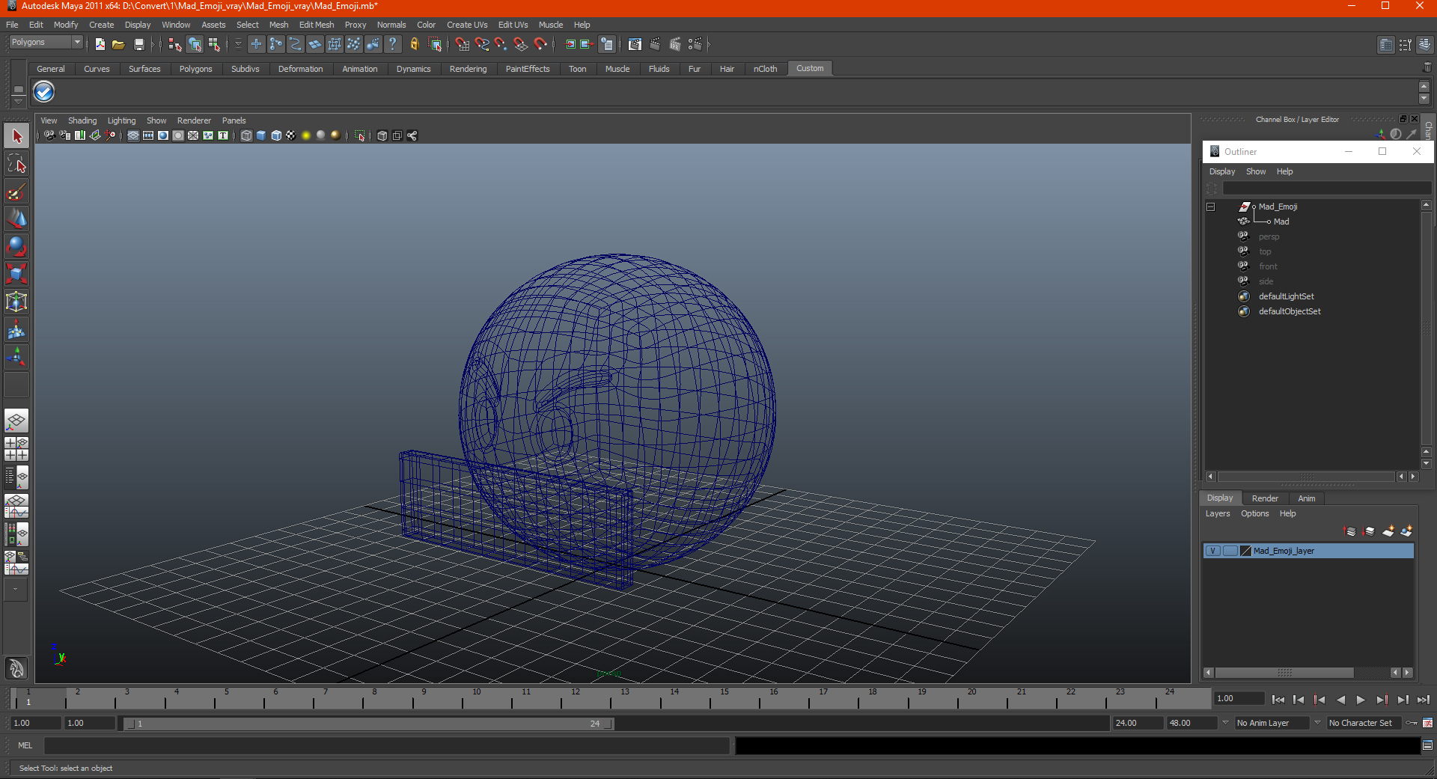The image size is (1437, 779).
Task: Click the New Scene icon
Action: [x=100, y=45]
